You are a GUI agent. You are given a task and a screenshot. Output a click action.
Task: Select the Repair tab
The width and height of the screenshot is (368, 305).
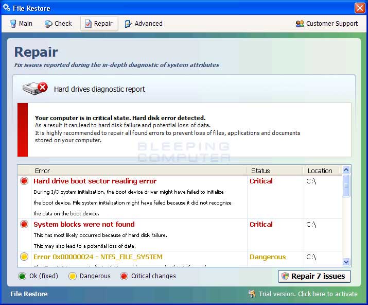pos(99,24)
